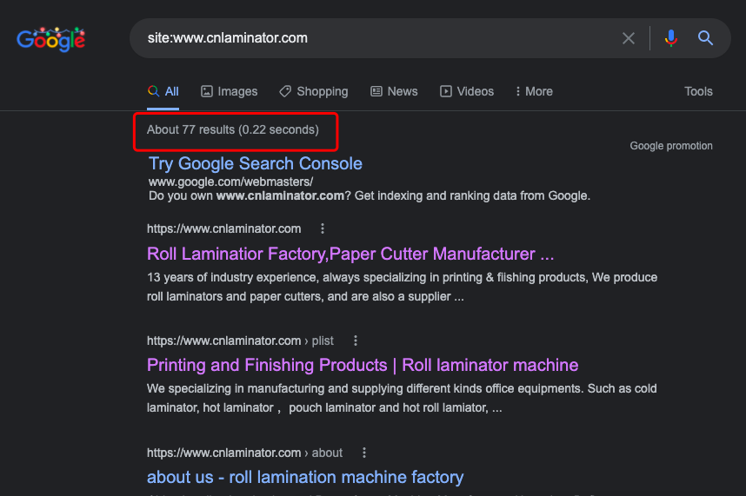Viewport: 746px width, 496px height.
Task: Open the More search options menu
Action: click(534, 91)
